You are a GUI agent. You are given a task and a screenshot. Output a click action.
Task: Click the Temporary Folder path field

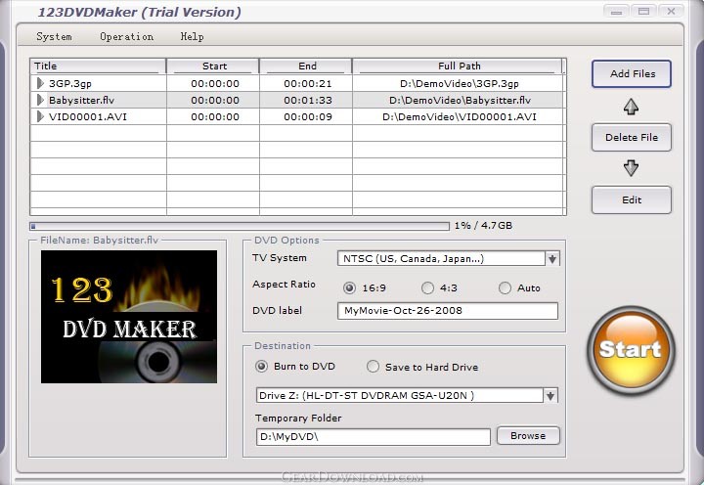[374, 437]
